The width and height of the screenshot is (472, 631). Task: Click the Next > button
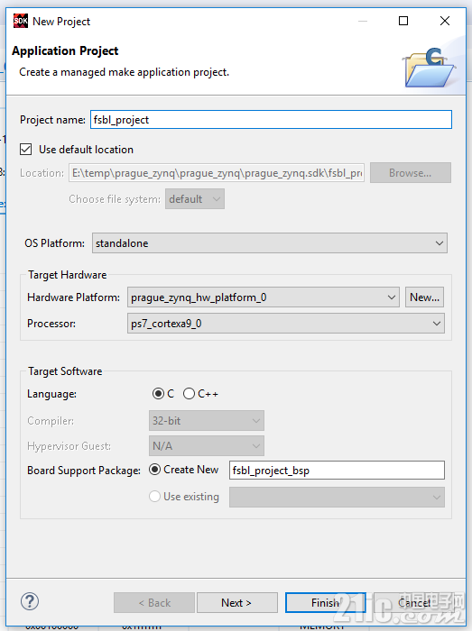coord(236,602)
